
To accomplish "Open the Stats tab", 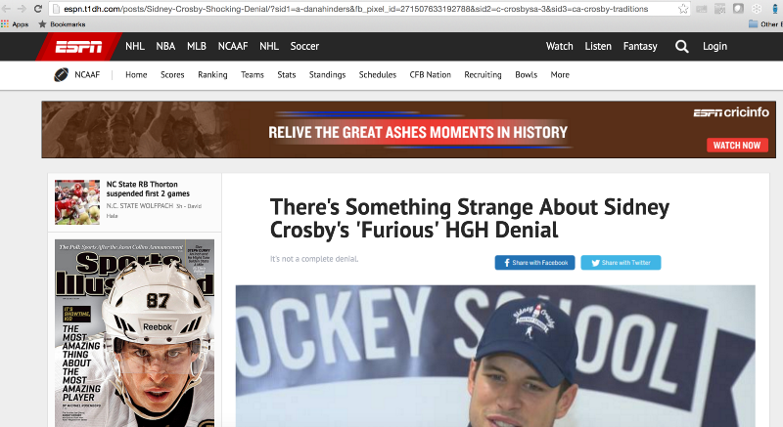I will click(x=286, y=74).
